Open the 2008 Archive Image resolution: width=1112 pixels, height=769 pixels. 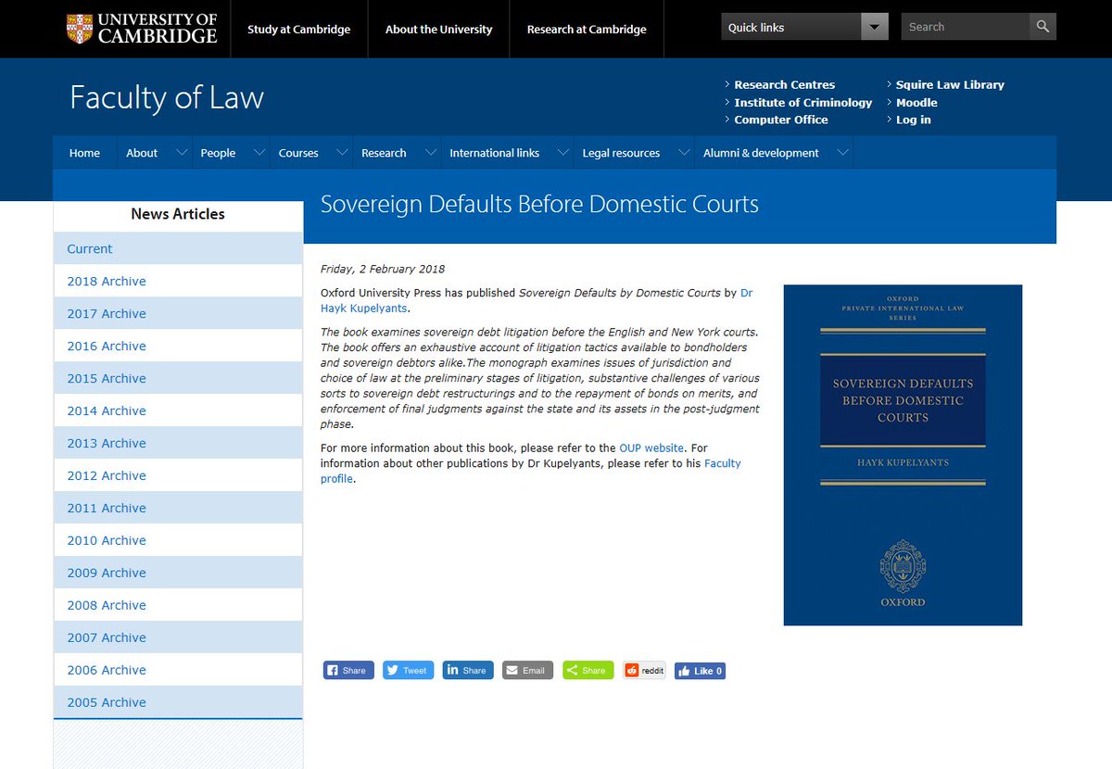pyautogui.click(x=178, y=605)
